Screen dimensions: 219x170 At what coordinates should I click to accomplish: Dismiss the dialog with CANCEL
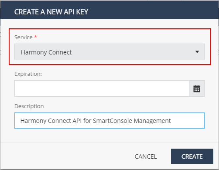tap(146, 156)
